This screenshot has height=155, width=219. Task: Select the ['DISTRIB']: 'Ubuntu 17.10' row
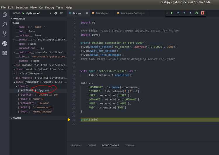(x=38, y=95)
